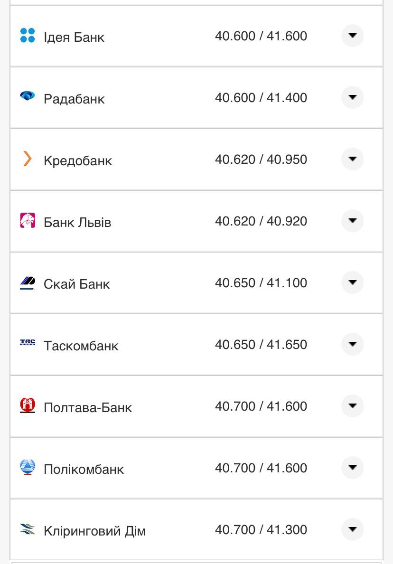Click the Таскомбанк rate 40.650 / 41.650
Screen dimensions: 393x564
click(261, 344)
